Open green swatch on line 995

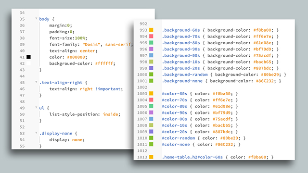click(151, 43)
